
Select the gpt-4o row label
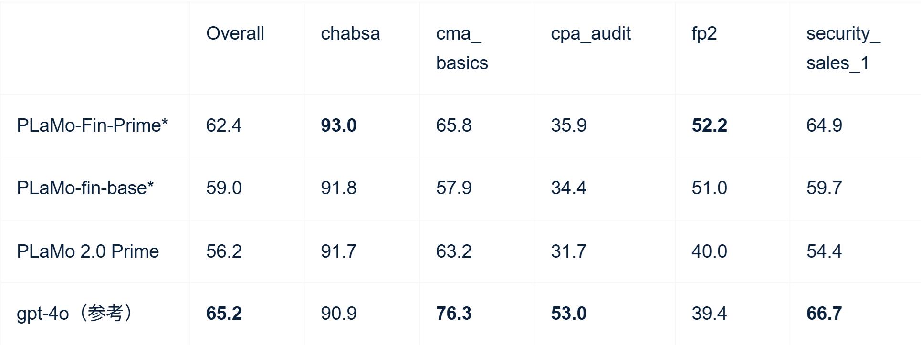click(x=75, y=314)
